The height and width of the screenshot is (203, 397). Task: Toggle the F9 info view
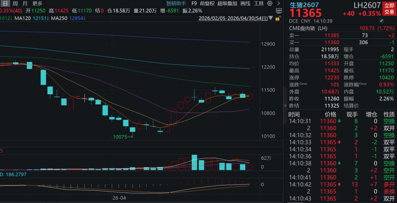194,4
